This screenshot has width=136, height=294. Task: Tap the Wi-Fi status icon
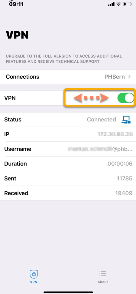[x=118, y=4]
